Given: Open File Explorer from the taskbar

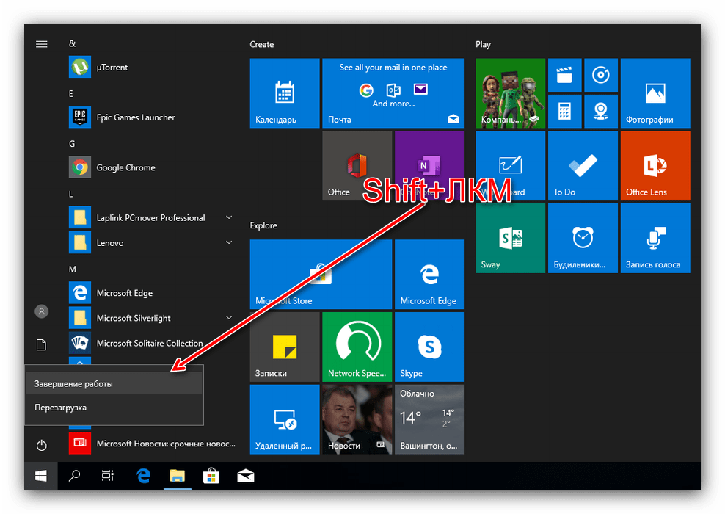Looking at the screenshot, I should 177,477.
